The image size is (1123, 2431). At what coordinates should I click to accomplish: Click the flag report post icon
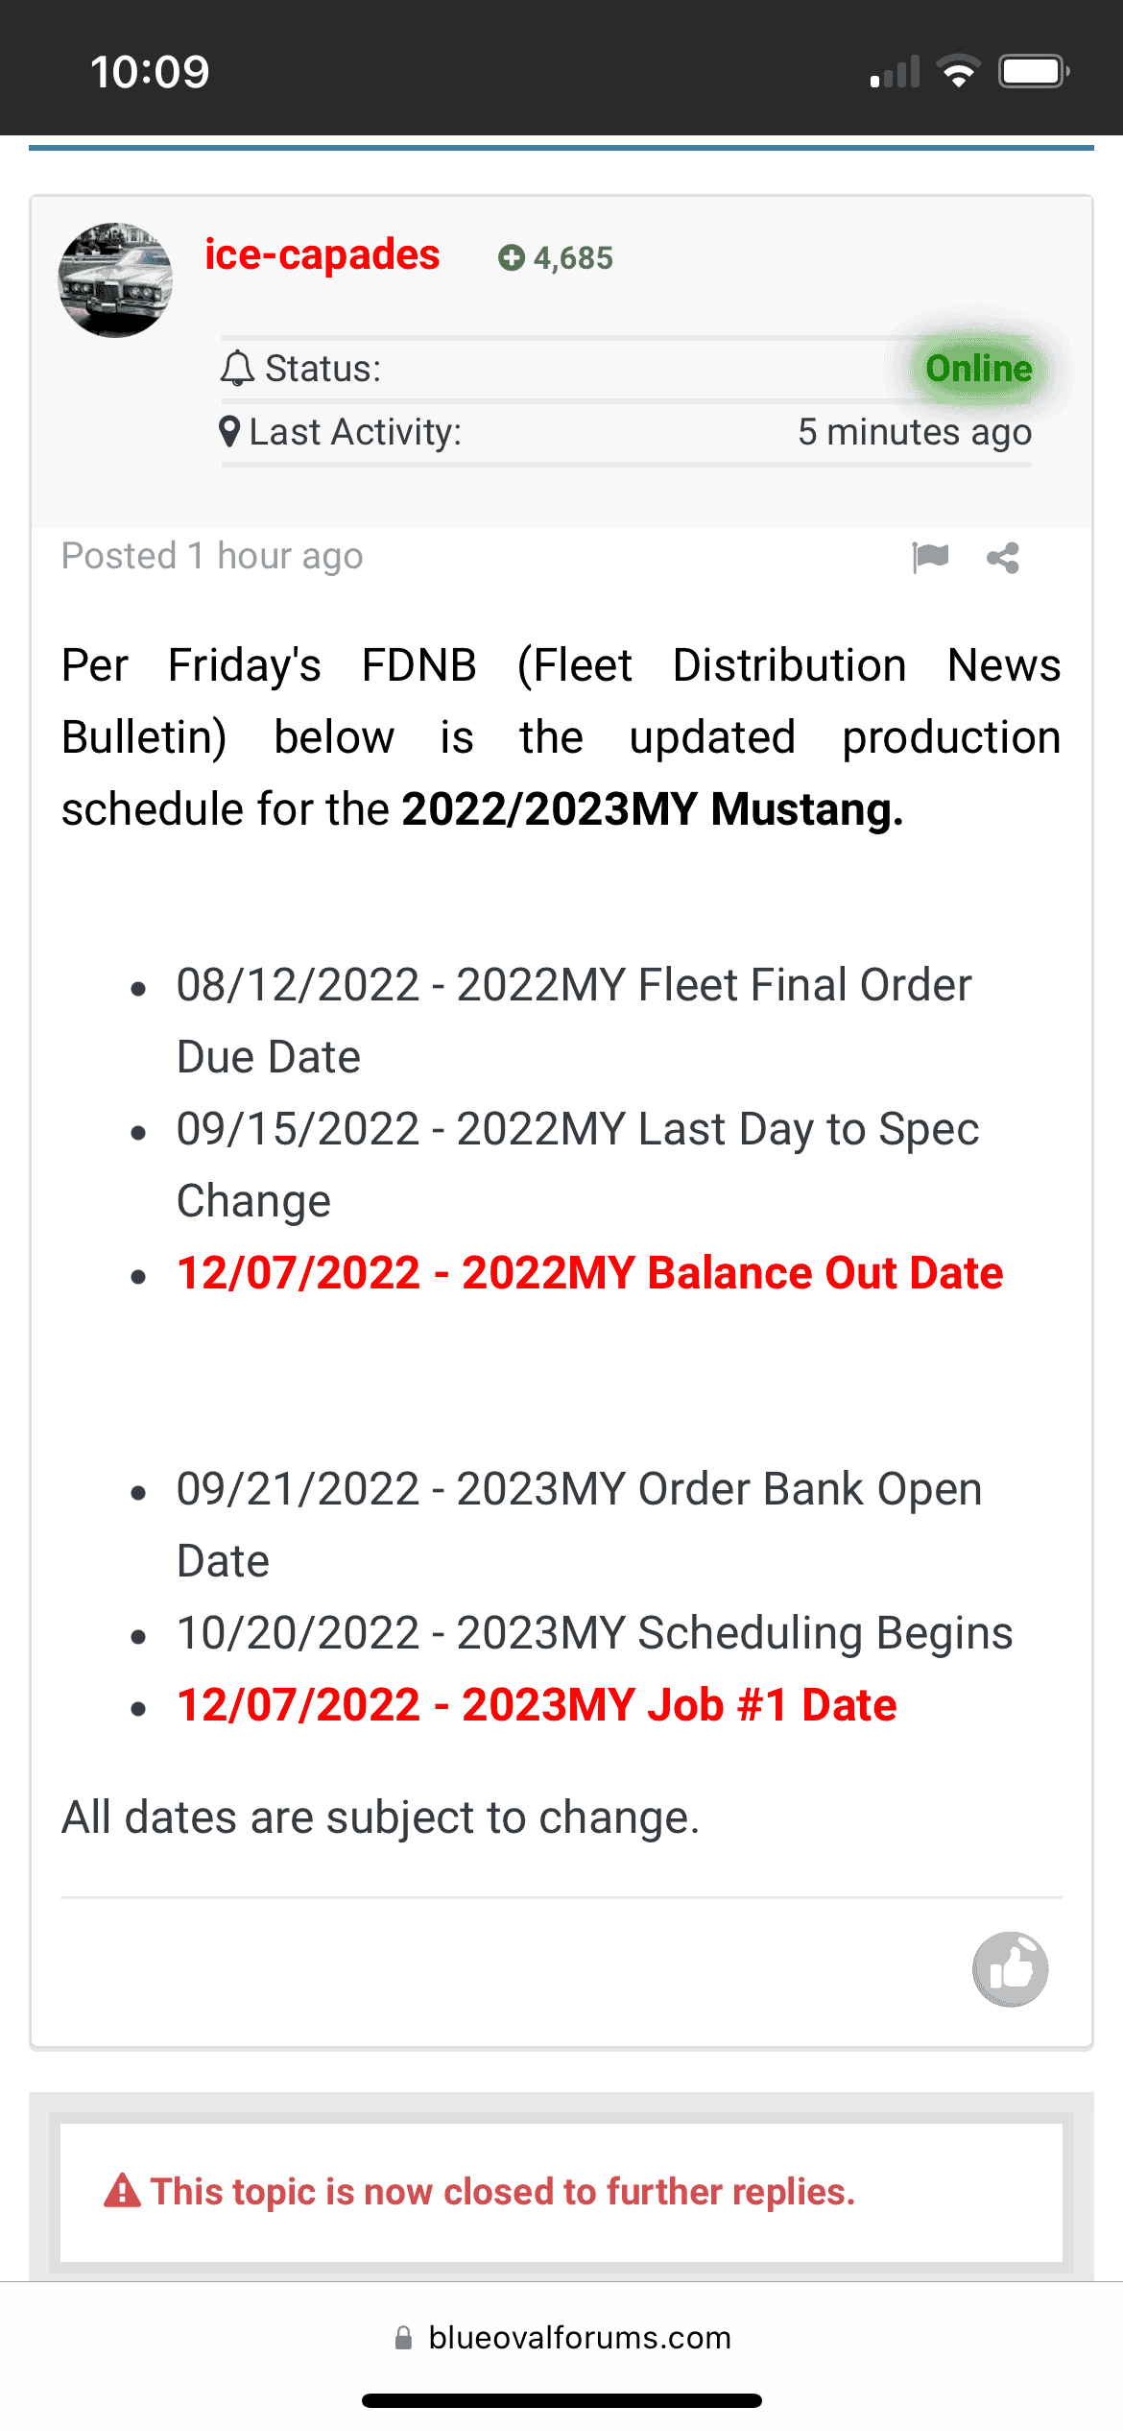930,557
